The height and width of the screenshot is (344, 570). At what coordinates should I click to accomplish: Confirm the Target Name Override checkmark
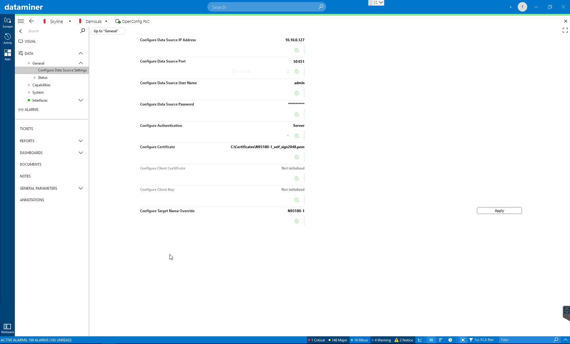(x=296, y=221)
